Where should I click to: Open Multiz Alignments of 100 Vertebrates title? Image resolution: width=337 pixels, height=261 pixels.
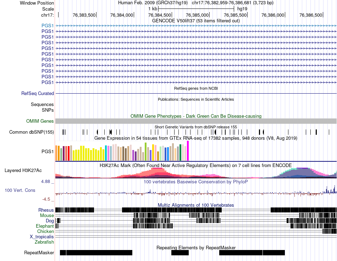pyautogui.click(x=196, y=205)
